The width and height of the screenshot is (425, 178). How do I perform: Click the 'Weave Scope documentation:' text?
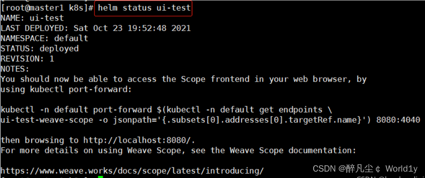(293, 151)
